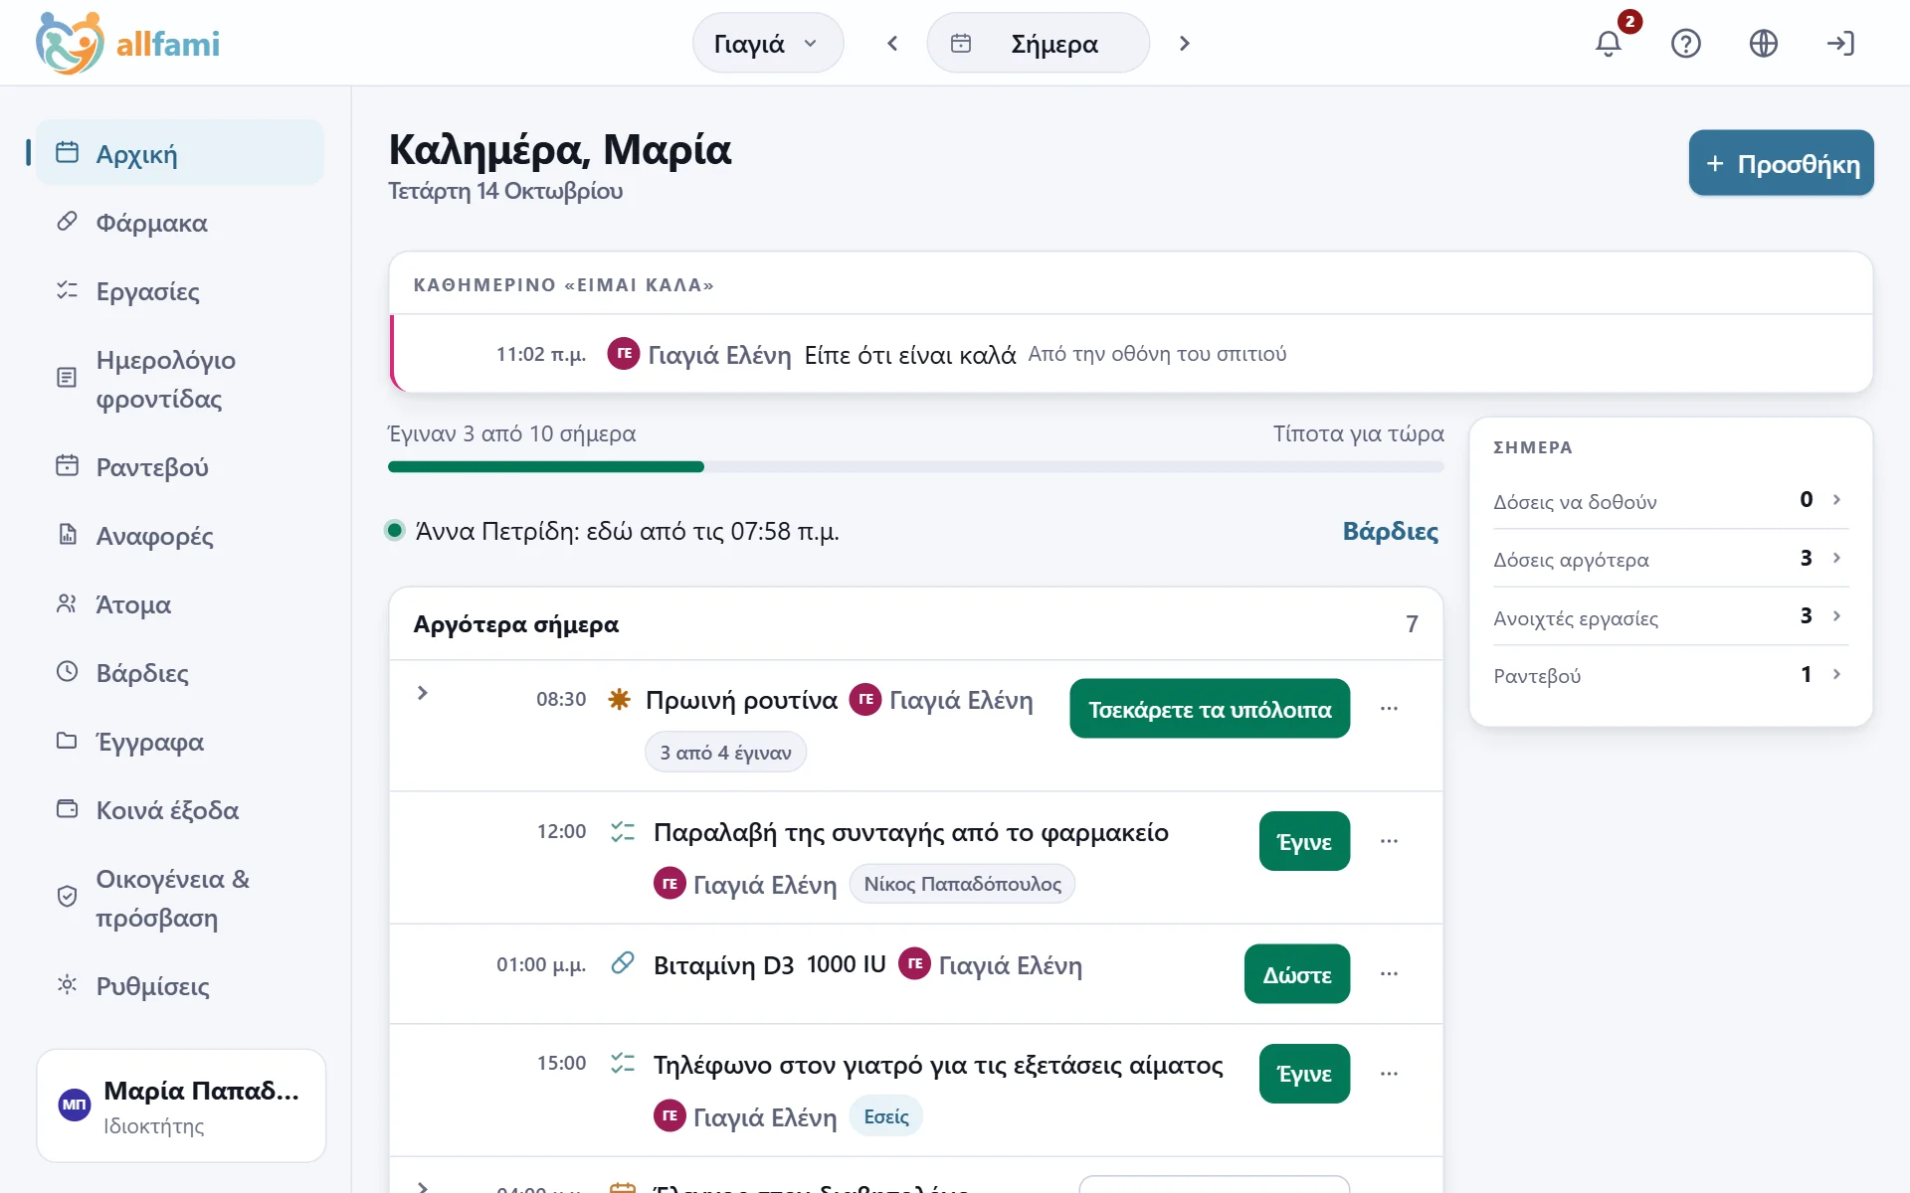Click the ΓΕ avatar in the check-in row
This screenshot has width=1910, height=1193.
(x=624, y=353)
